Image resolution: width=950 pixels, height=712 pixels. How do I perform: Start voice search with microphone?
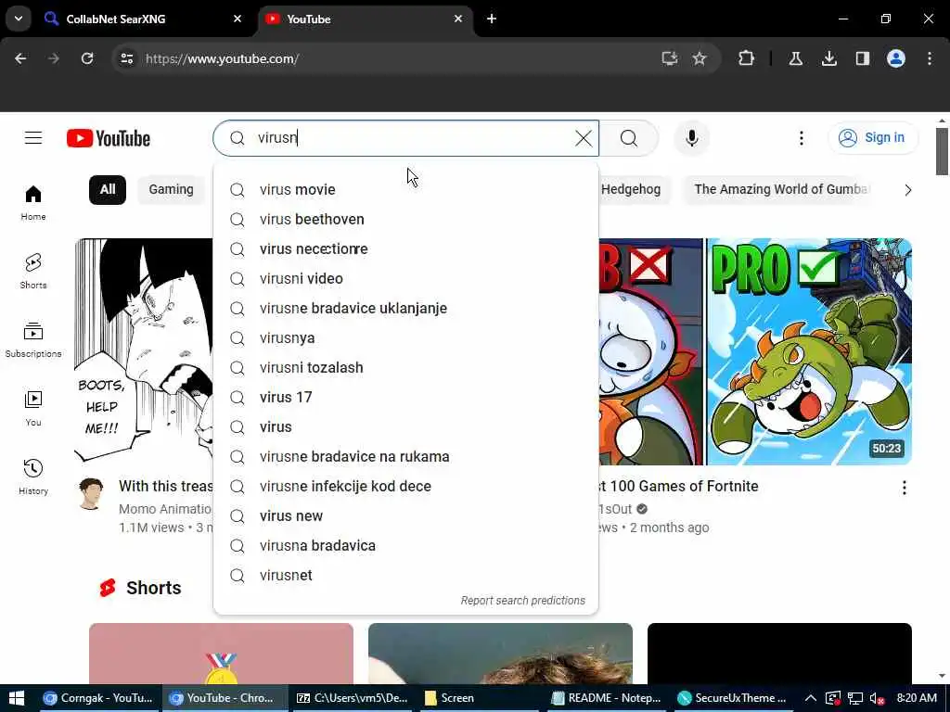[692, 138]
